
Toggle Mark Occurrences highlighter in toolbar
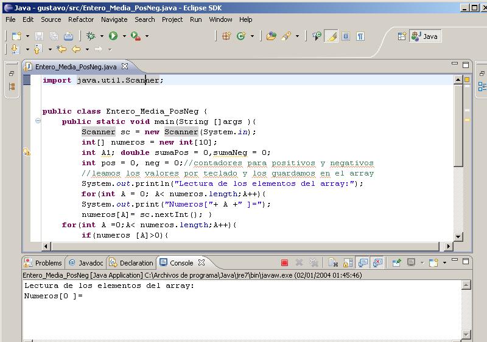(331, 36)
